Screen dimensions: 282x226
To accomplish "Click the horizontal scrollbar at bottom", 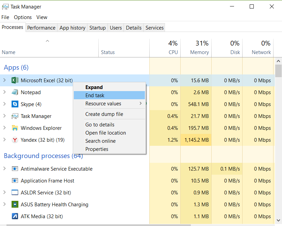I will pos(99,225).
